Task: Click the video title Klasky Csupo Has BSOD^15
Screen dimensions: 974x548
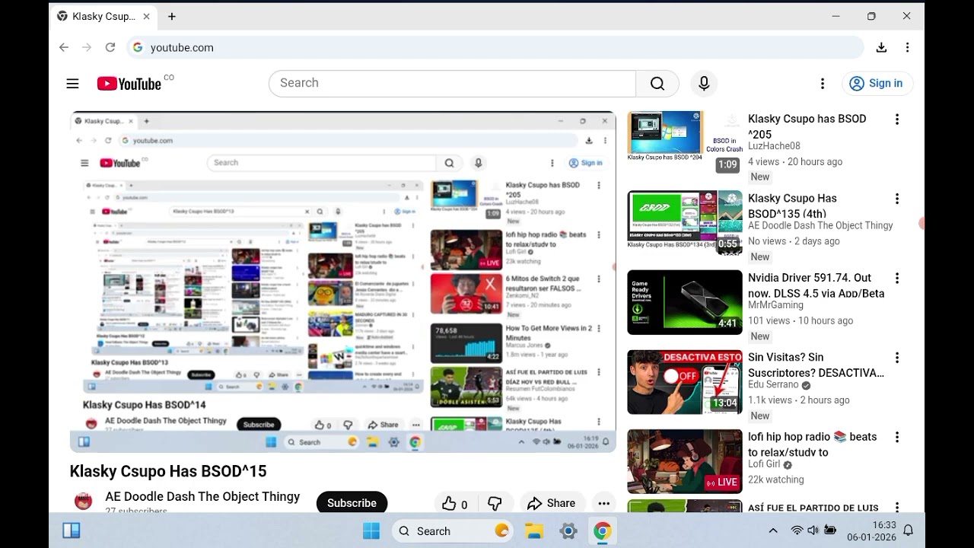Action: (168, 471)
